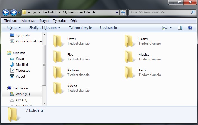The image size is (198, 125).
Task: Select Työpöytä in navigation pane
Action: coord(23,35)
